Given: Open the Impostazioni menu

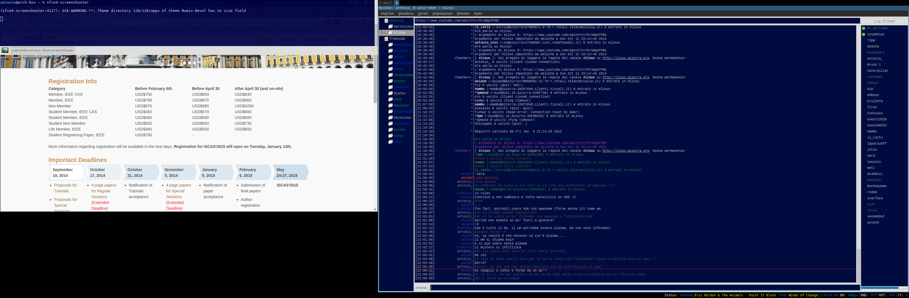Looking at the screenshot, I should [x=442, y=13].
